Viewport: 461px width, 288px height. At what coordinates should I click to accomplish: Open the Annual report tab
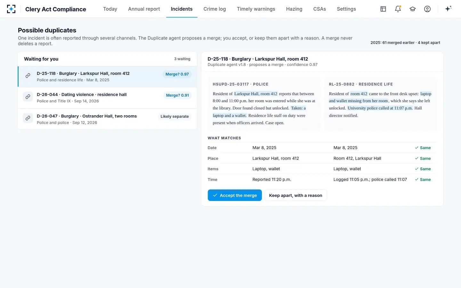(144, 9)
